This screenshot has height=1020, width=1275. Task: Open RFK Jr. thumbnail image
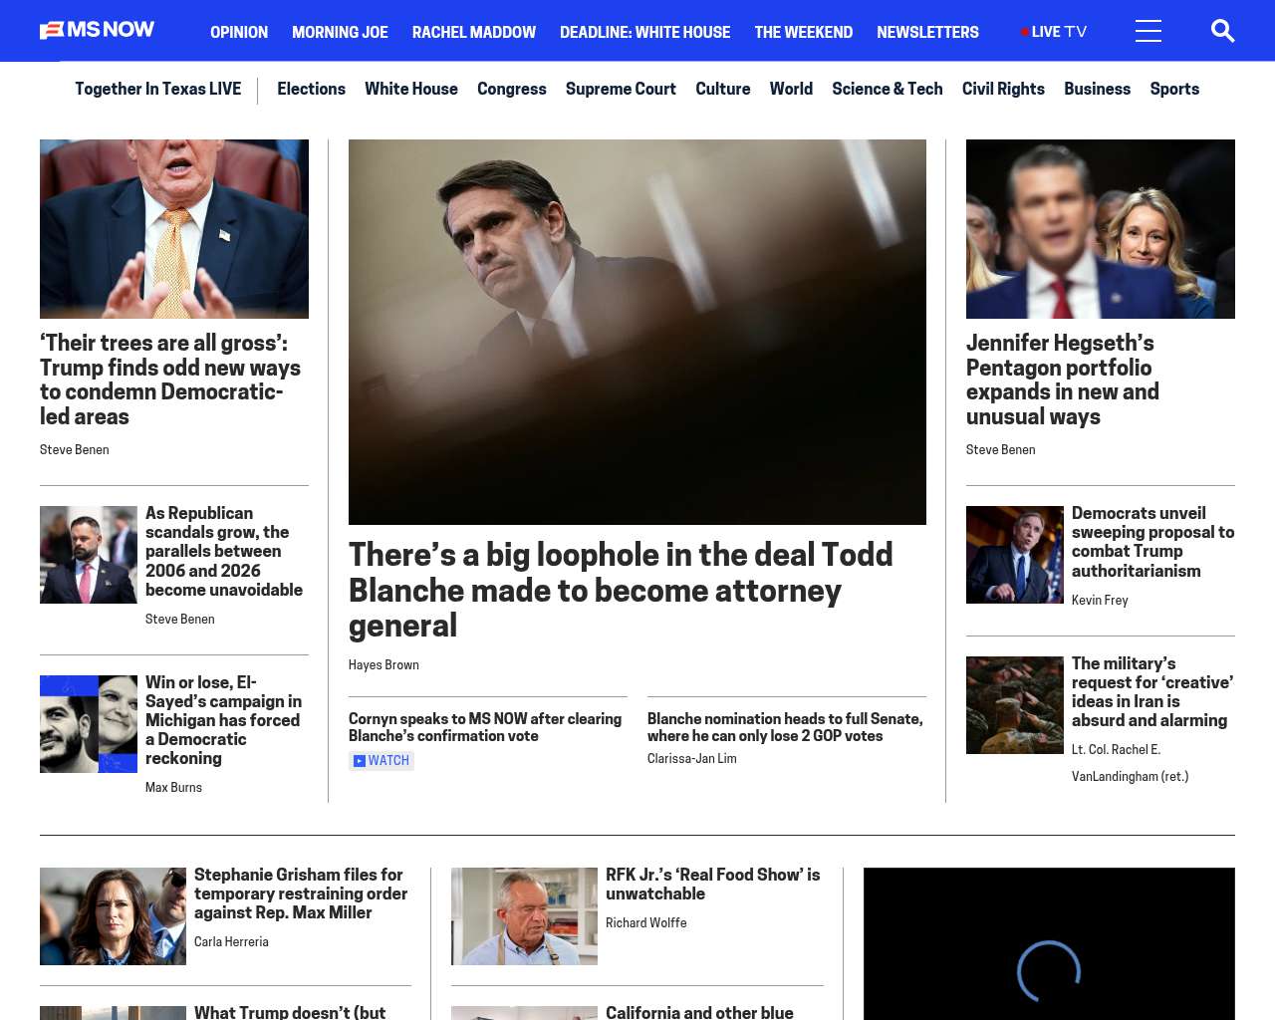point(524,916)
